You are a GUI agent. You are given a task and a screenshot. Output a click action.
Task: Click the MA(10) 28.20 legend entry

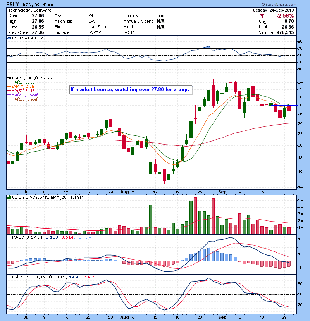21,82
